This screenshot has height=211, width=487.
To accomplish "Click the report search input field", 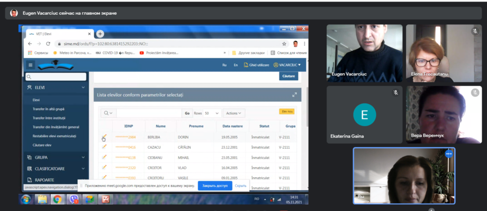I will [149, 113].
